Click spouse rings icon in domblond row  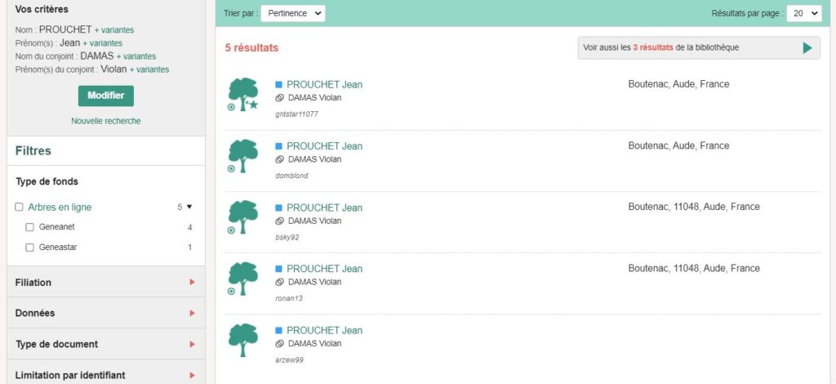[x=279, y=159]
